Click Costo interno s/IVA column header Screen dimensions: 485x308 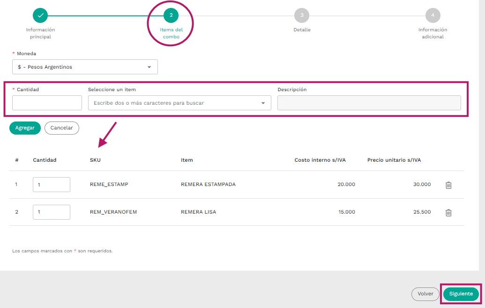coord(320,160)
